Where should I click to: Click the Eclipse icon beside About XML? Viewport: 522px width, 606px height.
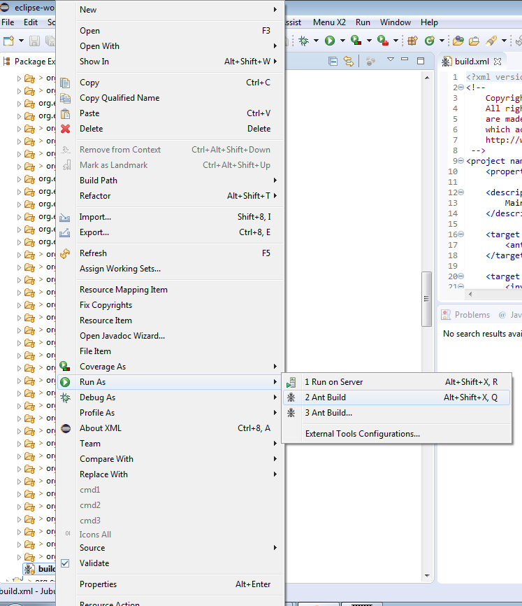pyautogui.click(x=66, y=428)
